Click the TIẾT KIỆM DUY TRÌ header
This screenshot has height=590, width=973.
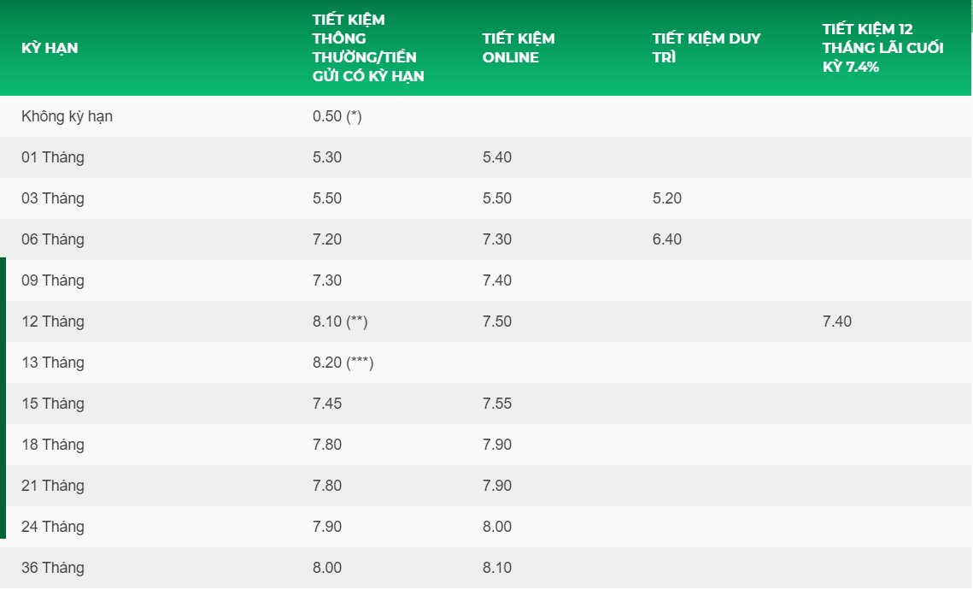[706, 48]
